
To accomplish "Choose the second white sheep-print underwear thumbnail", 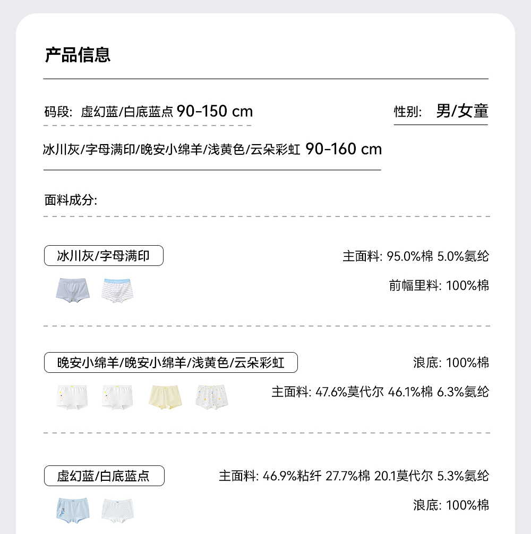I will pos(119,398).
